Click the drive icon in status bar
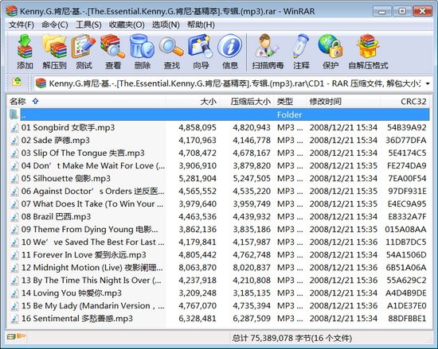 click(x=11, y=337)
